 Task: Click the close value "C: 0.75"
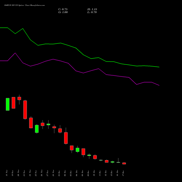click(63, 9)
